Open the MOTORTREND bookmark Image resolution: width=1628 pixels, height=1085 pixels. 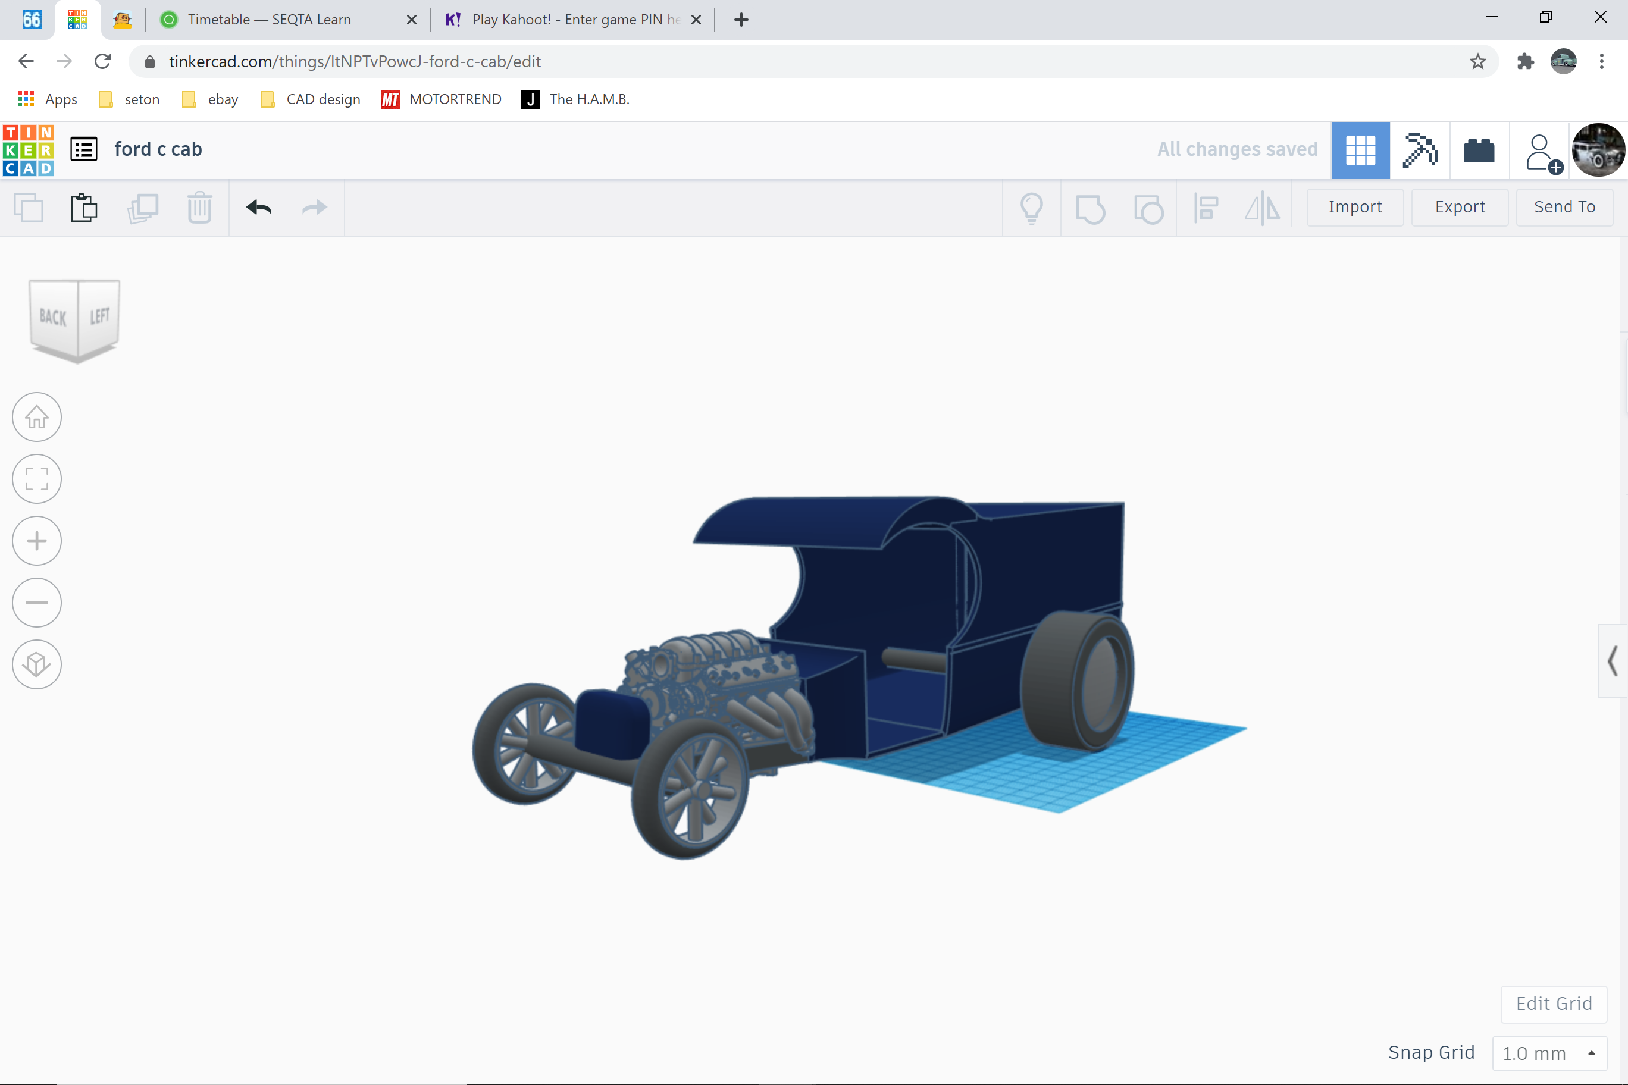pyautogui.click(x=441, y=99)
